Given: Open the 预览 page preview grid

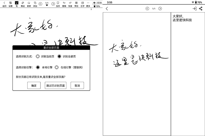Looking at the screenshot, I should point(76,4).
